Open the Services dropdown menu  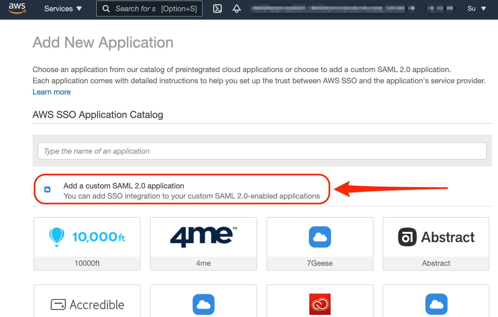tap(63, 9)
